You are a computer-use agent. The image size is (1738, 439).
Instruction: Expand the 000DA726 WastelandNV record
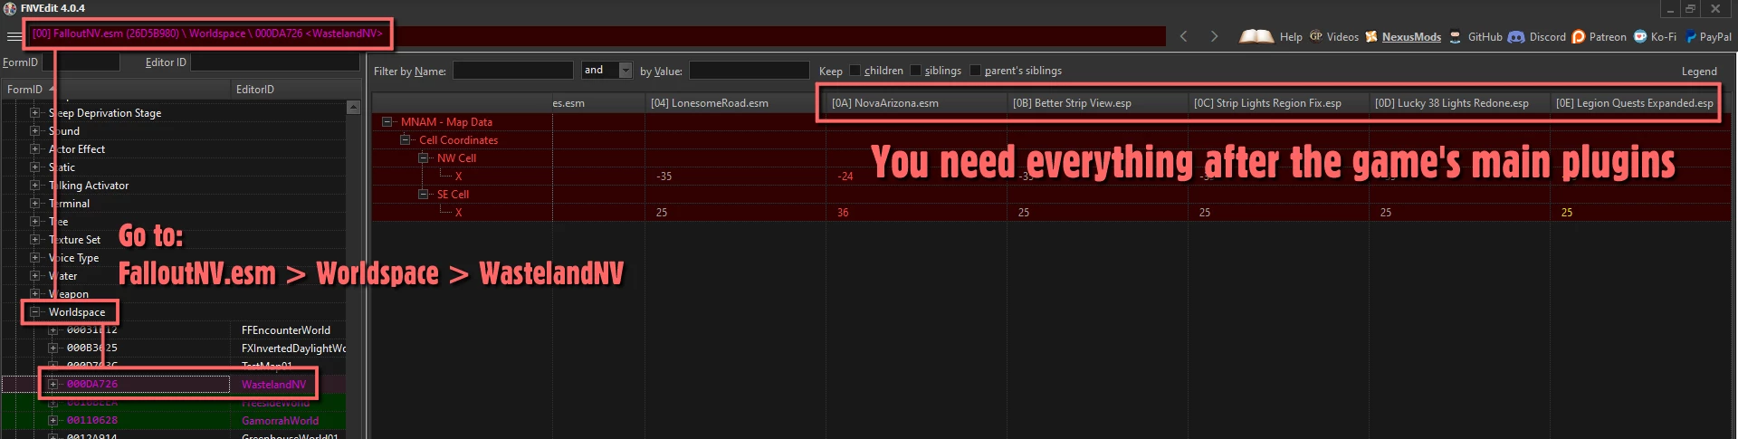tap(53, 384)
